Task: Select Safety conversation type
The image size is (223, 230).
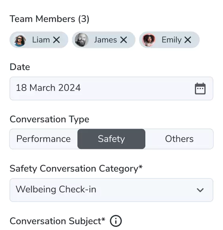Action: point(111,139)
